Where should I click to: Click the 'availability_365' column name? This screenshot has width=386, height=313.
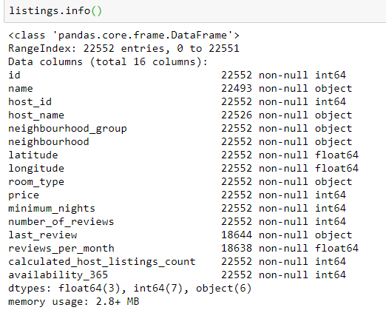coord(58,275)
